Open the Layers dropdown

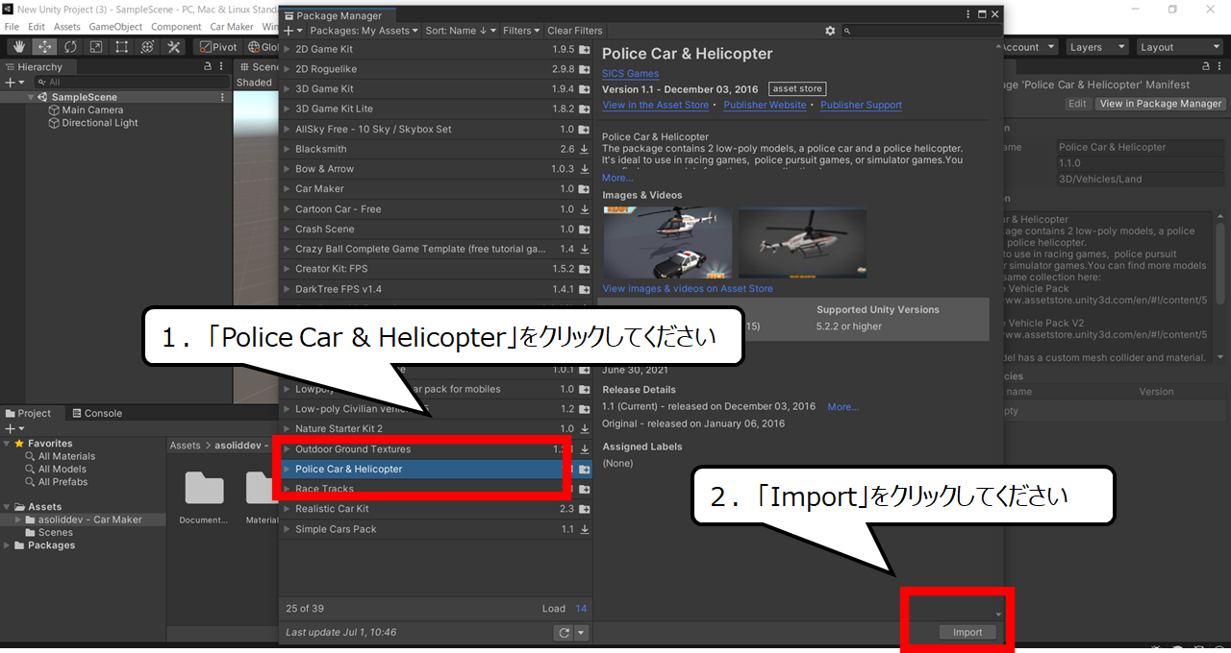(x=1095, y=47)
